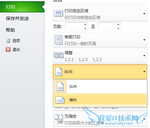Expand the 调整 collation dropdown arrow
This screenshot has height=128, width=150.
(144, 56)
